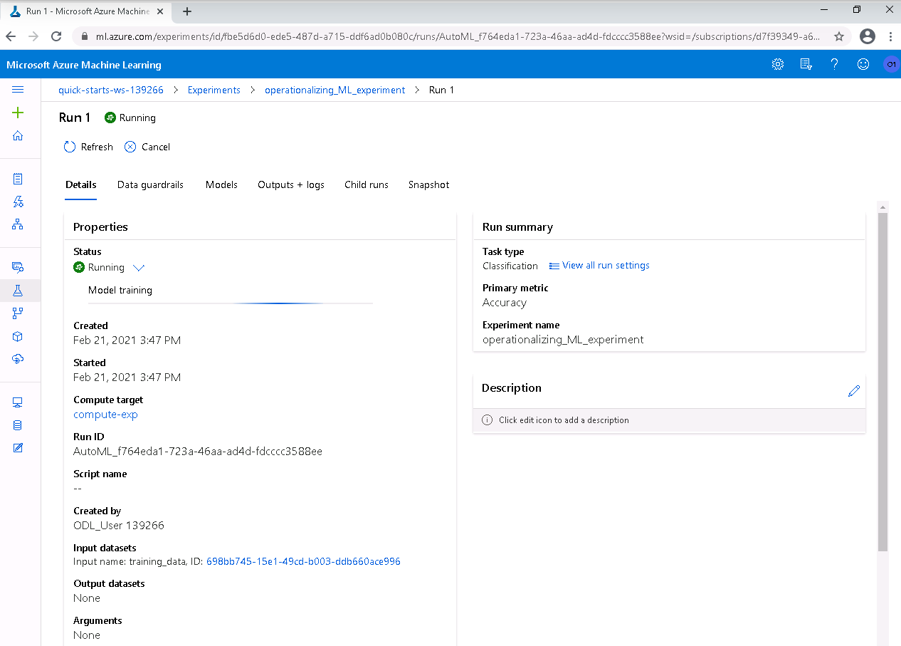Go to Home in the sidebar
The width and height of the screenshot is (901, 646).
coord(18,135)
